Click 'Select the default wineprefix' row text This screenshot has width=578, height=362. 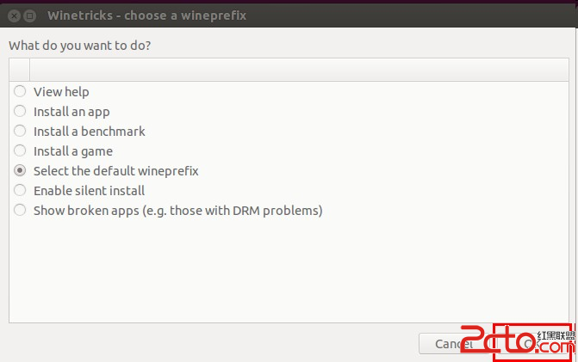[x=116, y=171]
